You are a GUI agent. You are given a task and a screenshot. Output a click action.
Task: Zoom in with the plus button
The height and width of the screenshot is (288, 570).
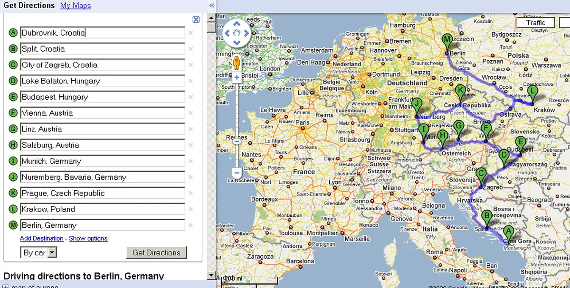click(x=237, y=77)
